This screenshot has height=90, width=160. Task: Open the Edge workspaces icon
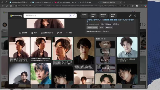point(2,2)
